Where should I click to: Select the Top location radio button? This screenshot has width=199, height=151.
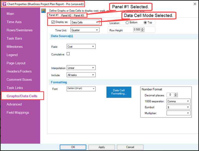pyautogui.click(x=145, y=22)
